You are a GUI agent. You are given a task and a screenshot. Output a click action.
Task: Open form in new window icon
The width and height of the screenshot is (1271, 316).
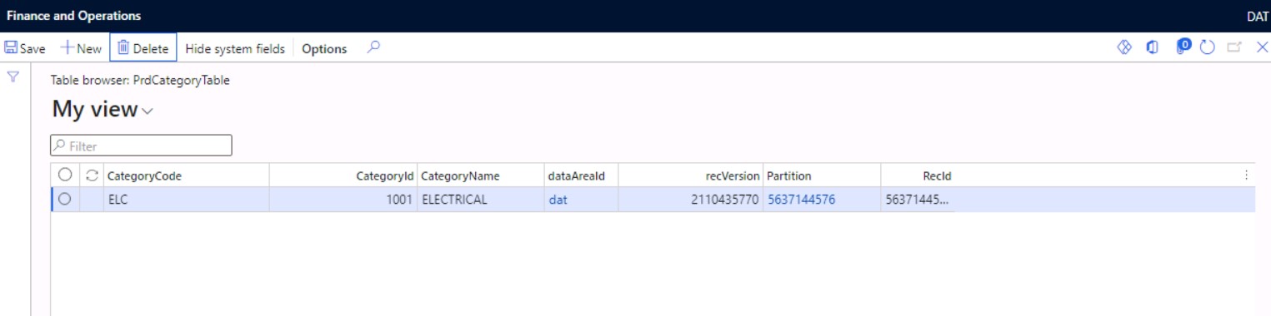click(1234, 48)
